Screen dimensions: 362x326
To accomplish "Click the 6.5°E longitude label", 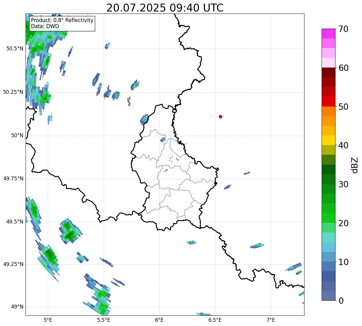I will click(x=215, y=320).
